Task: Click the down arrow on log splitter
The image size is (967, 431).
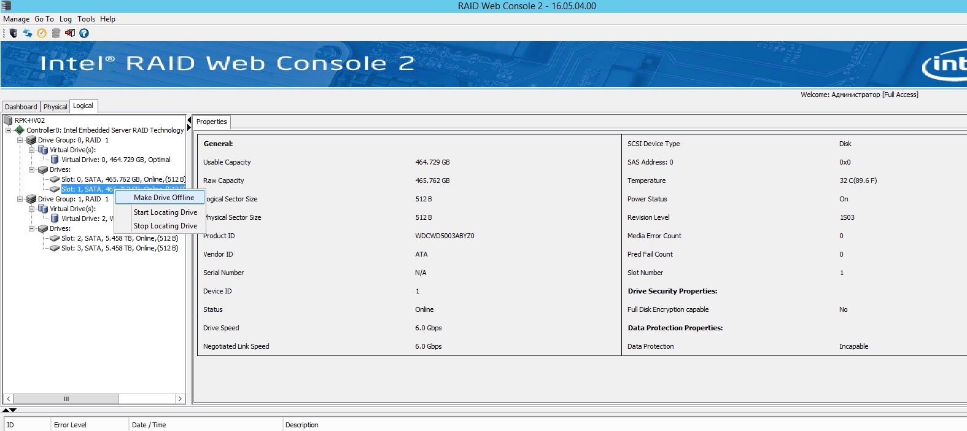Action: [13, 410]
